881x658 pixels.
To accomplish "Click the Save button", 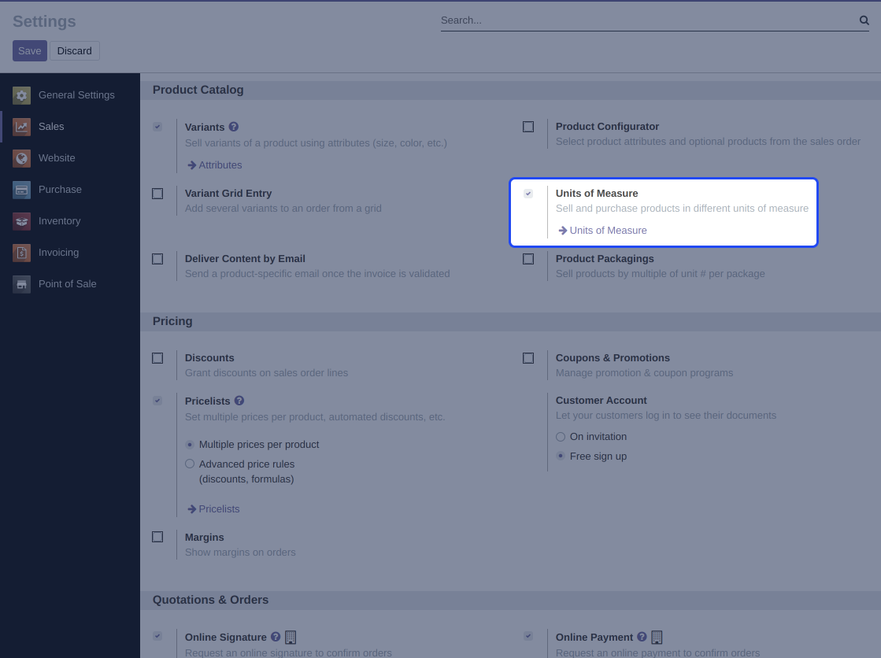I will pyautogui.click(x=30, y=51).
